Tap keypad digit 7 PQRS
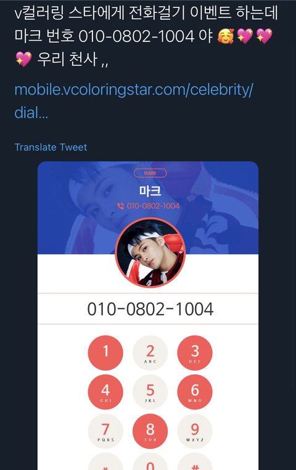 tap(105, 431)
